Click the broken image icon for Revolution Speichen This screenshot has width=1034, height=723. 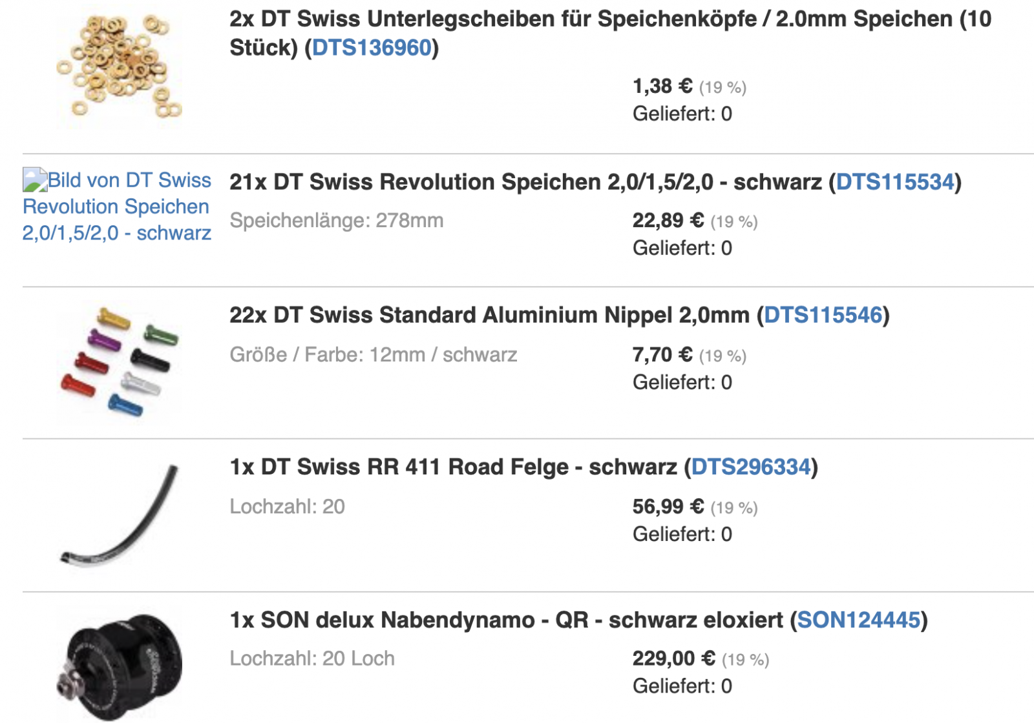click(34, 180)
